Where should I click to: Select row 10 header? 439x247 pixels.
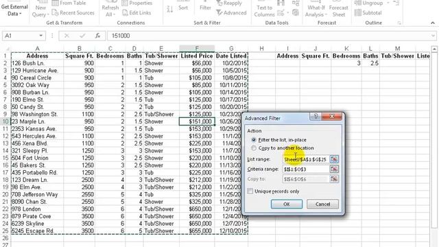click(5, 121)
